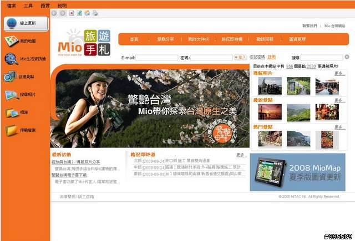
Task: Open 驚艷台灣電子書下載 activity link
Action: [69, 175]
